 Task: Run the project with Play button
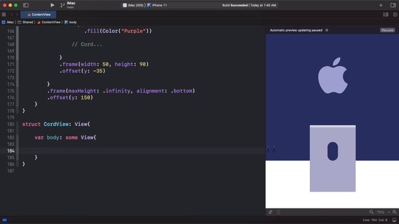coord(52,5)
